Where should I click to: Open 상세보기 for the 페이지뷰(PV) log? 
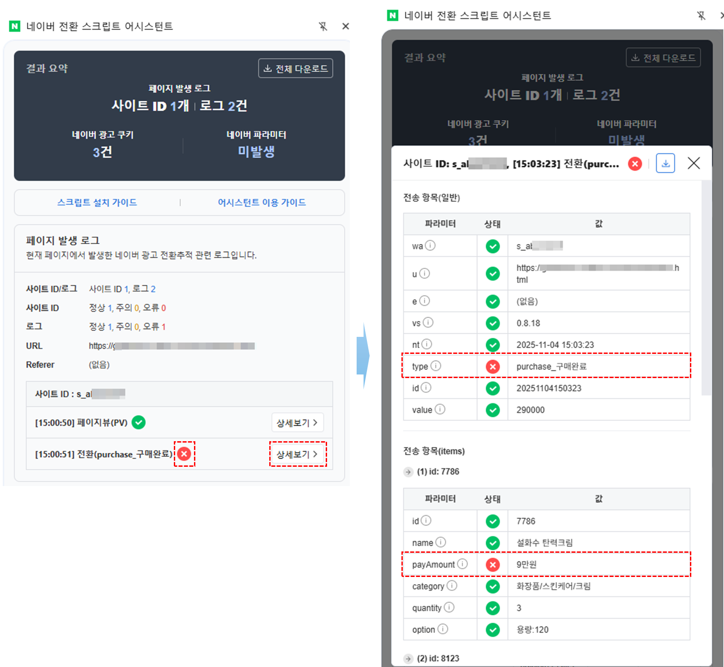click(x=297, y=422)
